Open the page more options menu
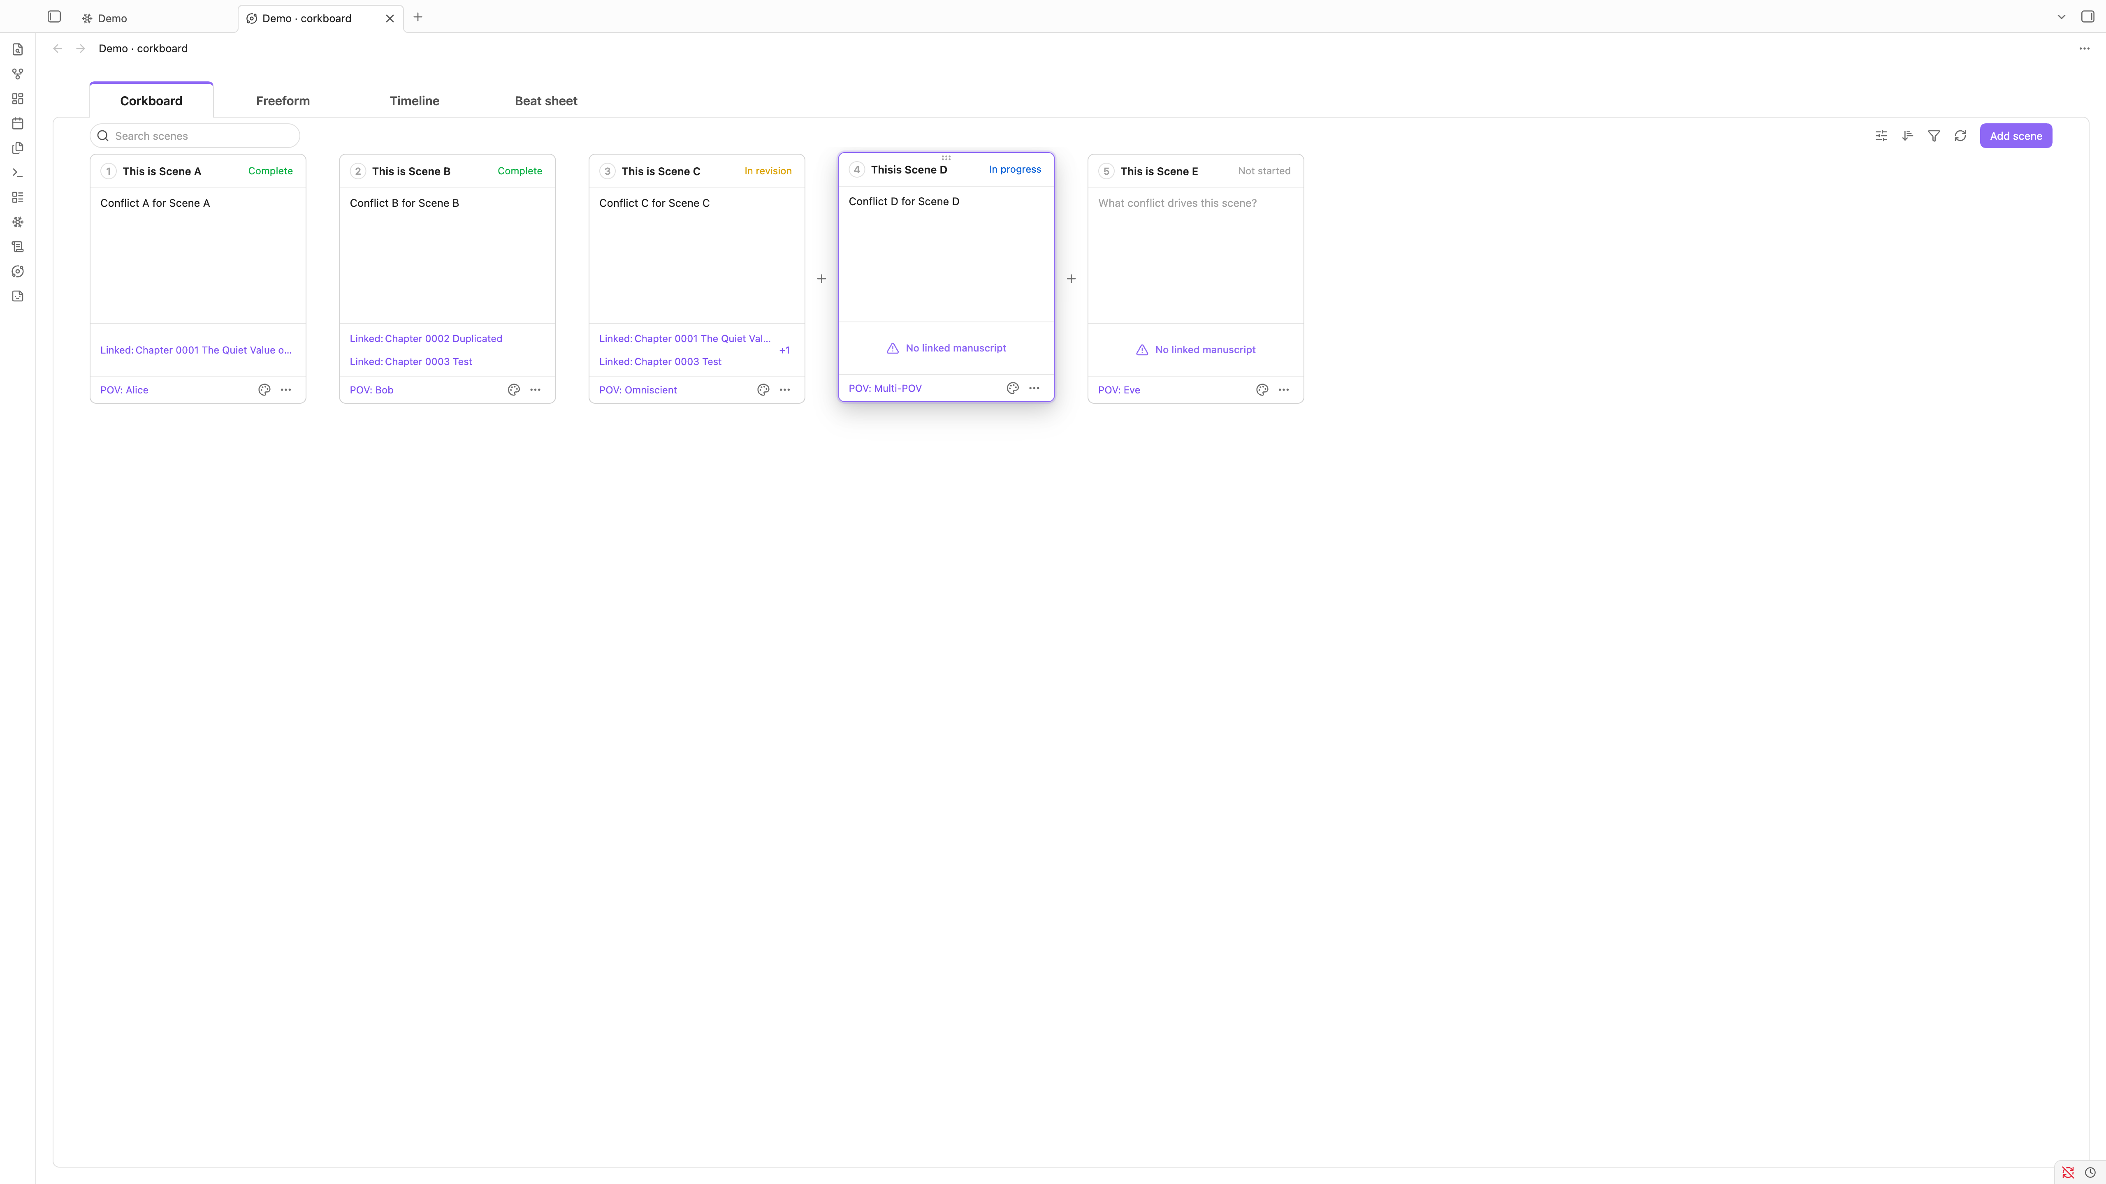Viewport: 2106px width, 1184px height. point(2084,48)
